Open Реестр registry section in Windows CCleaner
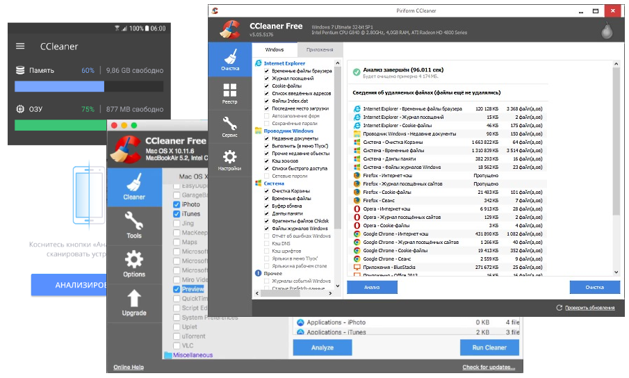The width and height of the screenshot is (629, 378). click(x=230, y=93)
